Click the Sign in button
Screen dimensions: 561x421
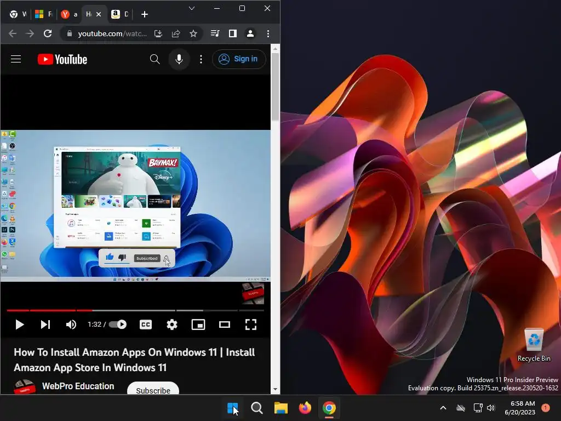tap(239, 59)
